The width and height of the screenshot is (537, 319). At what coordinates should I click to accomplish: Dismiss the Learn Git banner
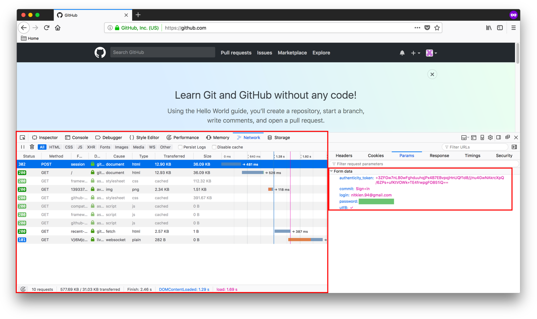pyautogui.click(x=432, y=74)
